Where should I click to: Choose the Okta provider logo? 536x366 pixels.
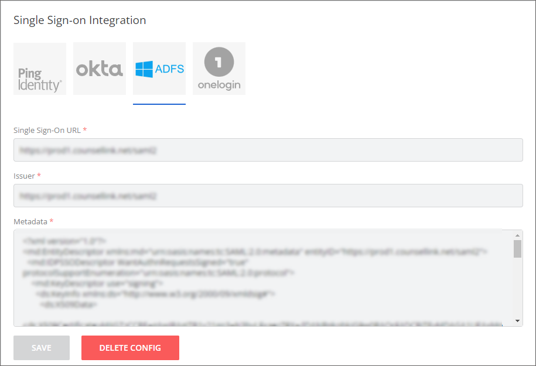pos(100,69)
